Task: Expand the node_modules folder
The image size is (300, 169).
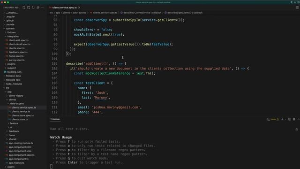Action: click(14, 84)
